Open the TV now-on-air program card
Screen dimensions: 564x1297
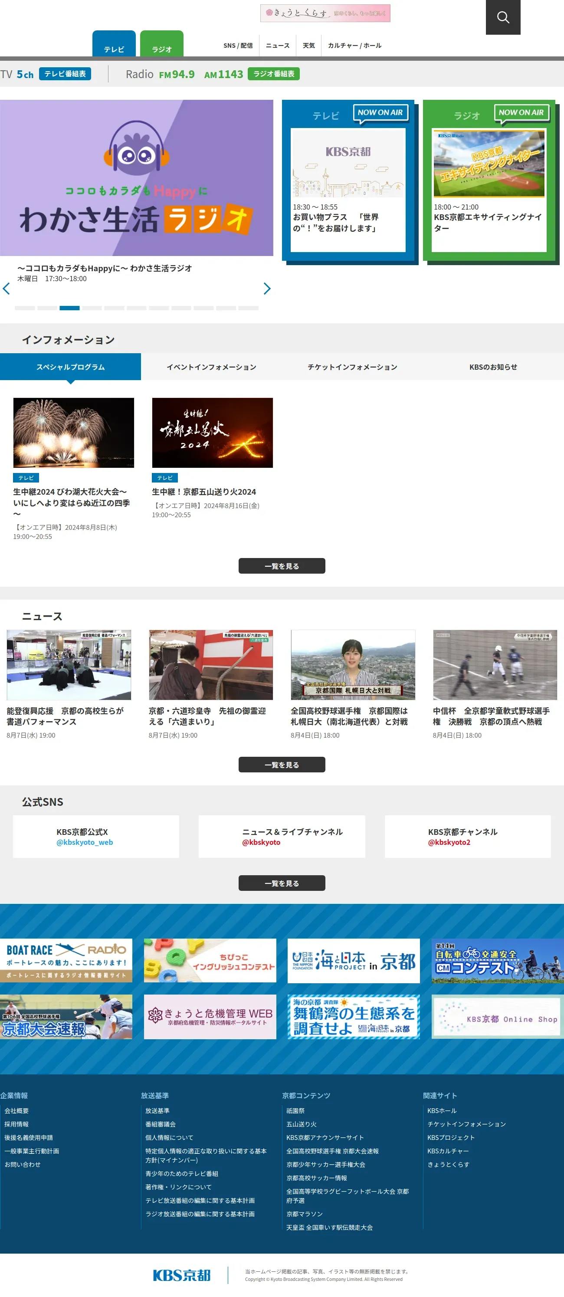pos(348,190)
